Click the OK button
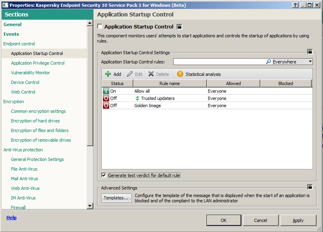The height and width of the screenshot is (232, 323). (224, 220)
